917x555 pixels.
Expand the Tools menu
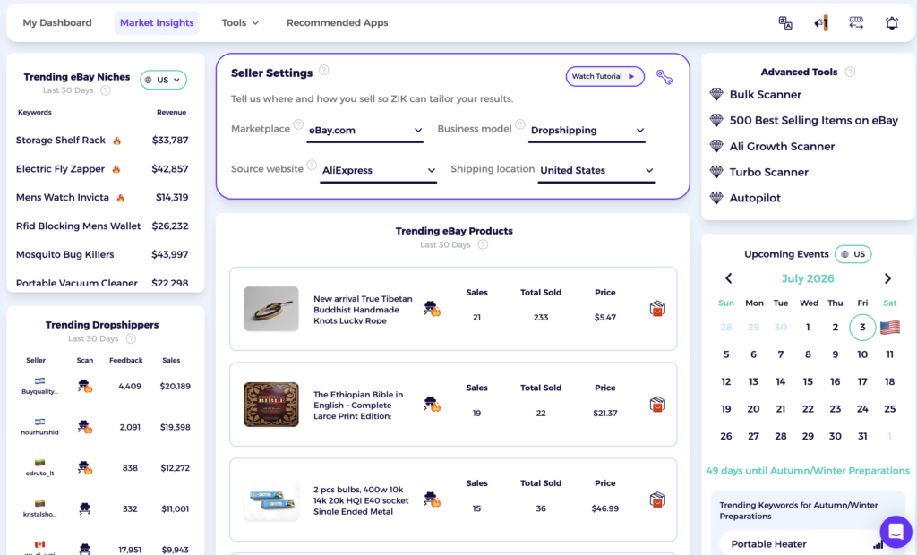click(x=240, y=22)
